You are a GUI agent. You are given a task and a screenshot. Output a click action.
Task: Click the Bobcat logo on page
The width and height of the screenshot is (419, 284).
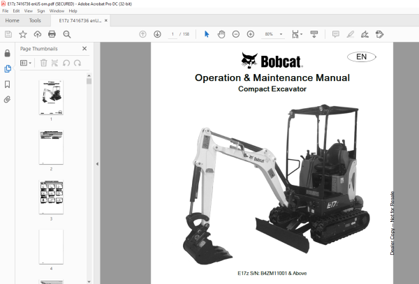tap(272, 61)
